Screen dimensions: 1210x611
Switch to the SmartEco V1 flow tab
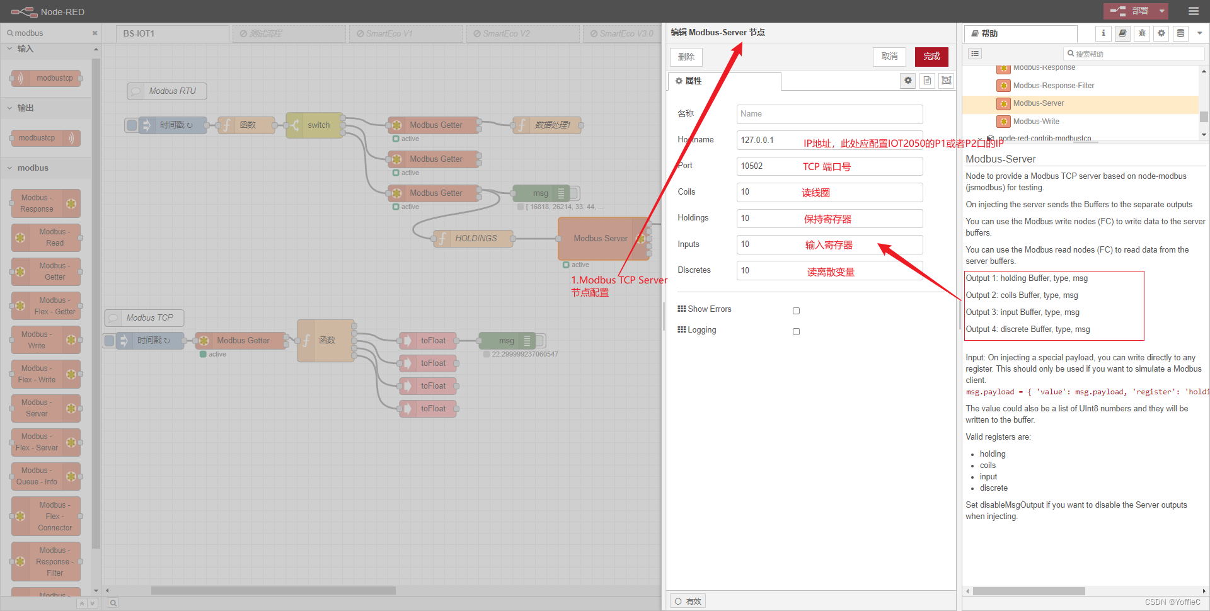406,33
